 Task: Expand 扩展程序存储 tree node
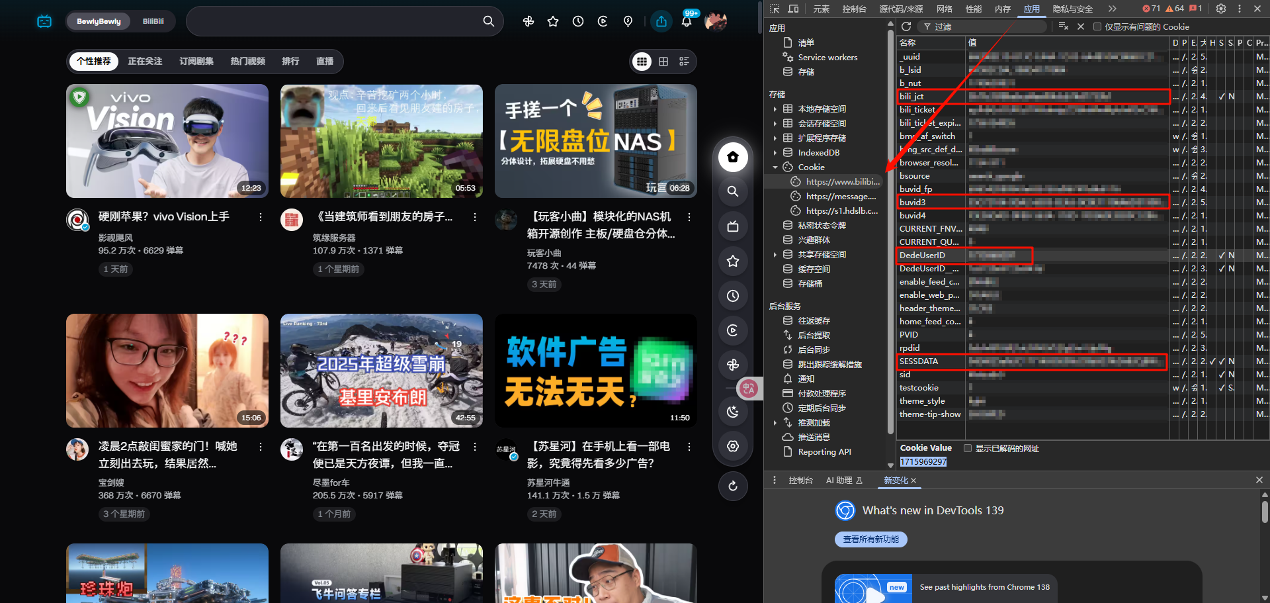(x=775, y=138)
